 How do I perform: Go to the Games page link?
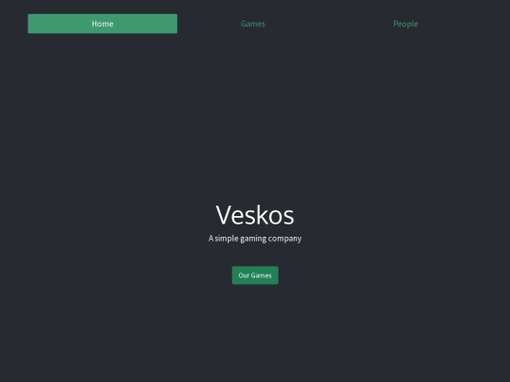coord(253,24)
